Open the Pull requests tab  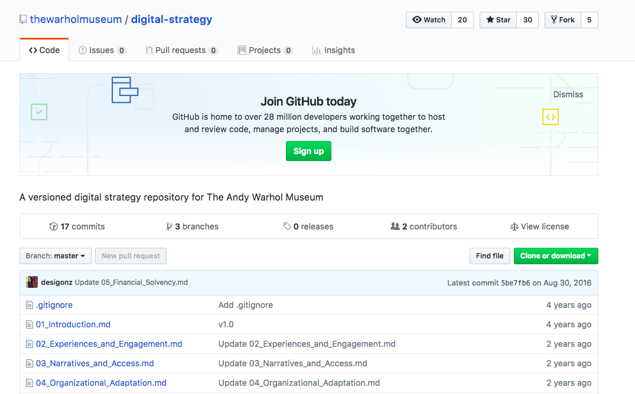coord(182,50)
